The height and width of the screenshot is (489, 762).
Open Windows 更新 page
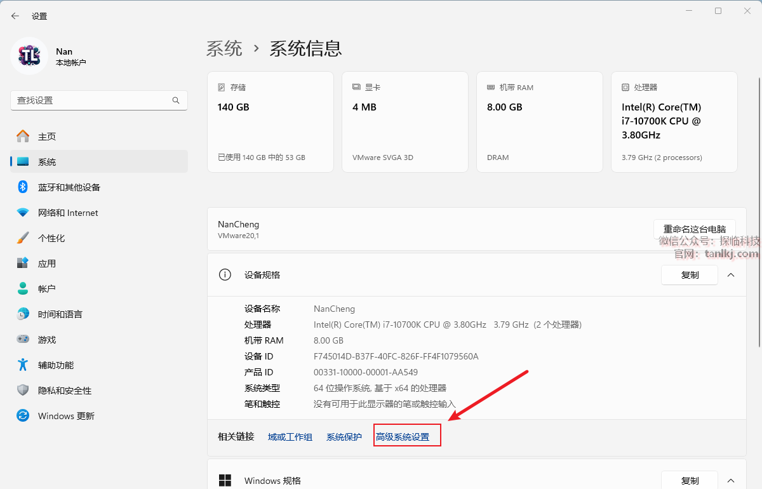[x=66, y=416]
